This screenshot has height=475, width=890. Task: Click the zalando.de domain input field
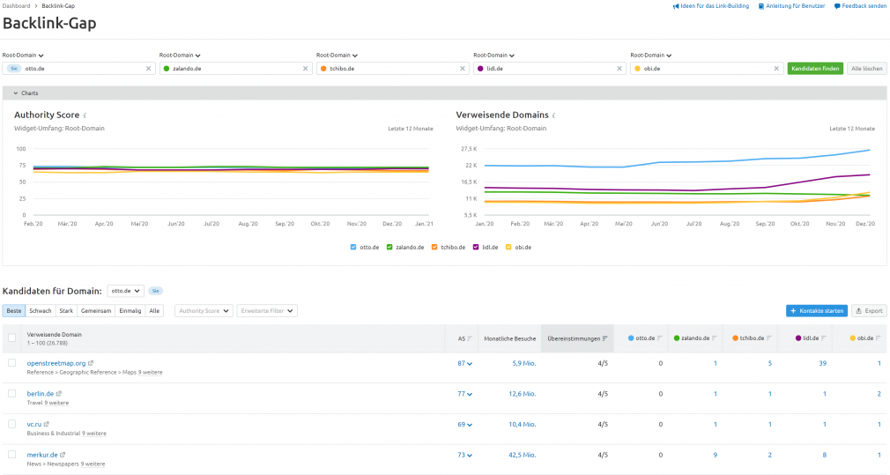[x=235, y=69]
